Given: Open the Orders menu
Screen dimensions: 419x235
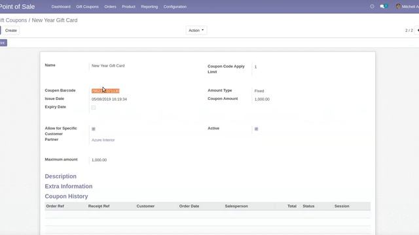Looking at the screenshot, I should tap(110, 7).
